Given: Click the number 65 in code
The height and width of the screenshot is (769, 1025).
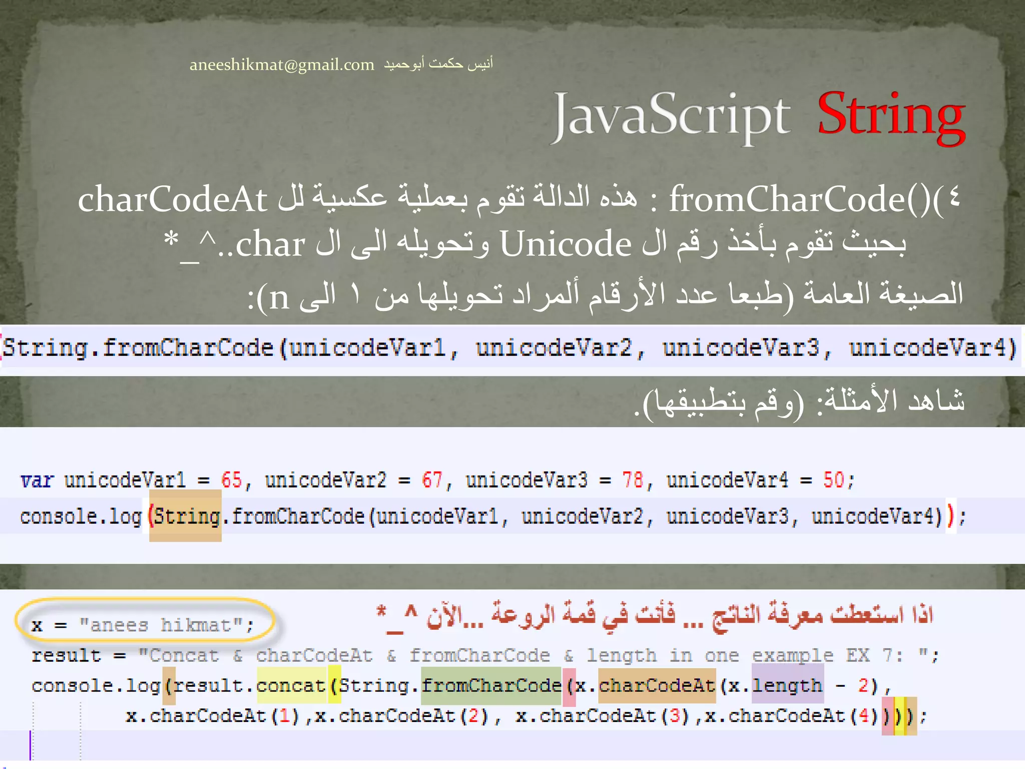Looking at the screenshot, I should tap(232, 480).
